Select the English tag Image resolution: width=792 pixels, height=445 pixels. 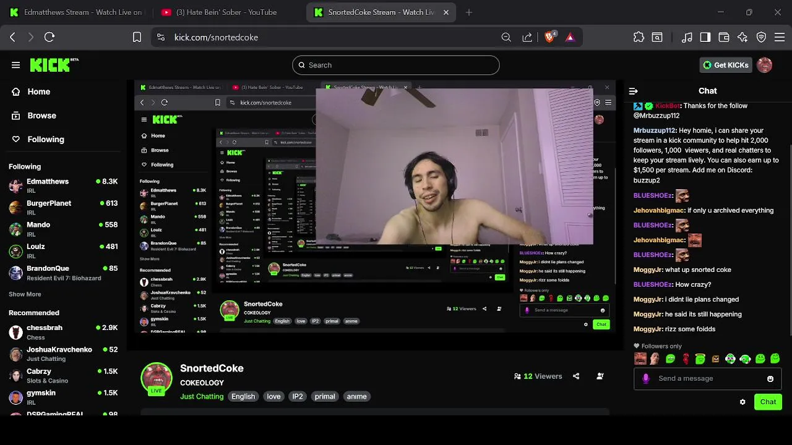pos(243,396)
